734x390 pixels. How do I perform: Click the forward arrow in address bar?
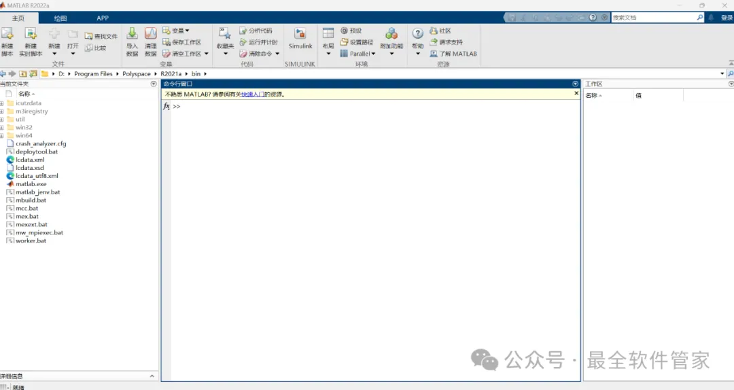[x=12, y=73]
